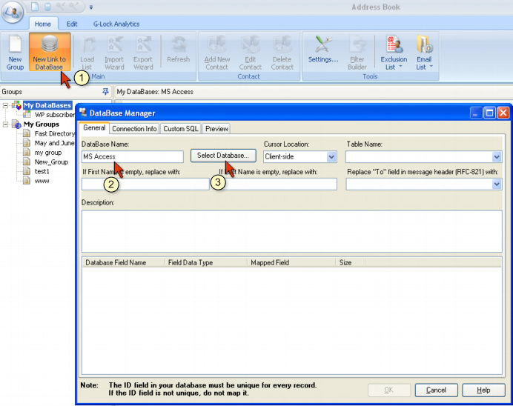Click the Last Name replacement field
513x406 pixels.
[274, 184]
